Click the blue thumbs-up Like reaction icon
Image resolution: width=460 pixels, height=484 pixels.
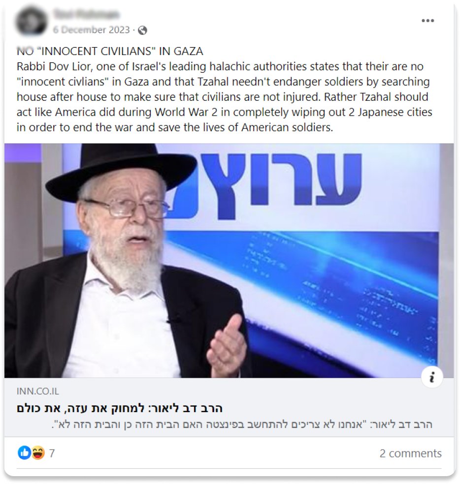pos(24,453)
